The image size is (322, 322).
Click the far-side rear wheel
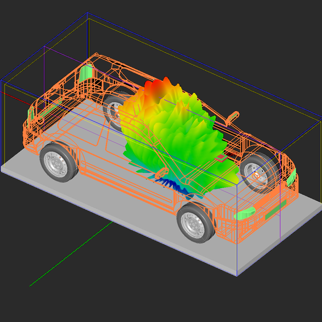[x=114, y=109]
